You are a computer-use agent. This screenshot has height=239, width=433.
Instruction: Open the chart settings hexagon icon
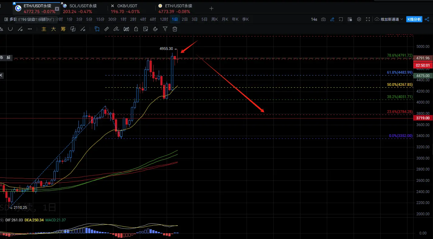359,19
